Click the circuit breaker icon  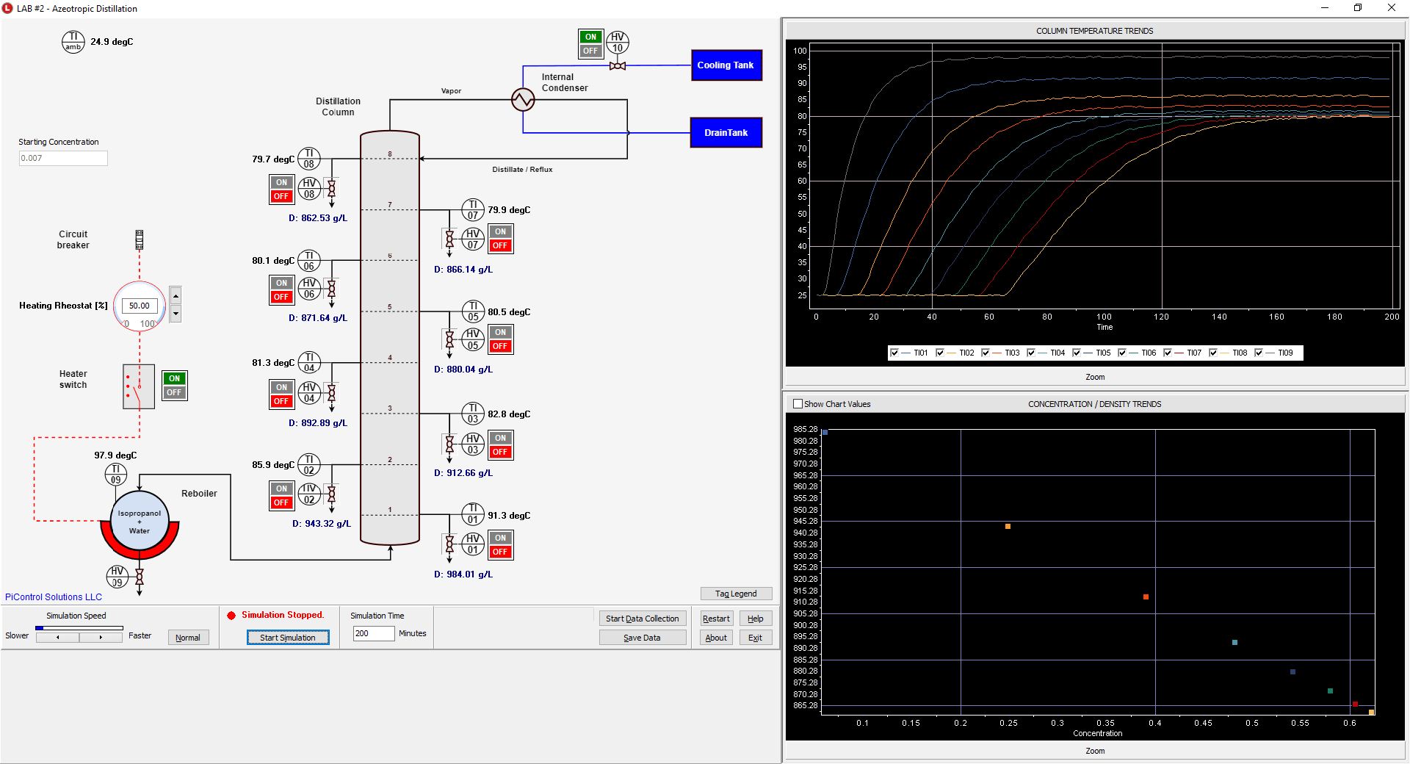[x=139, y=239]
